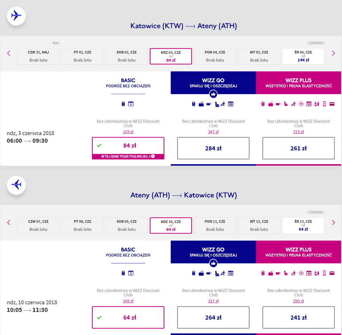
Task: Show later return dates with right arrow
Action: (333, 222)
